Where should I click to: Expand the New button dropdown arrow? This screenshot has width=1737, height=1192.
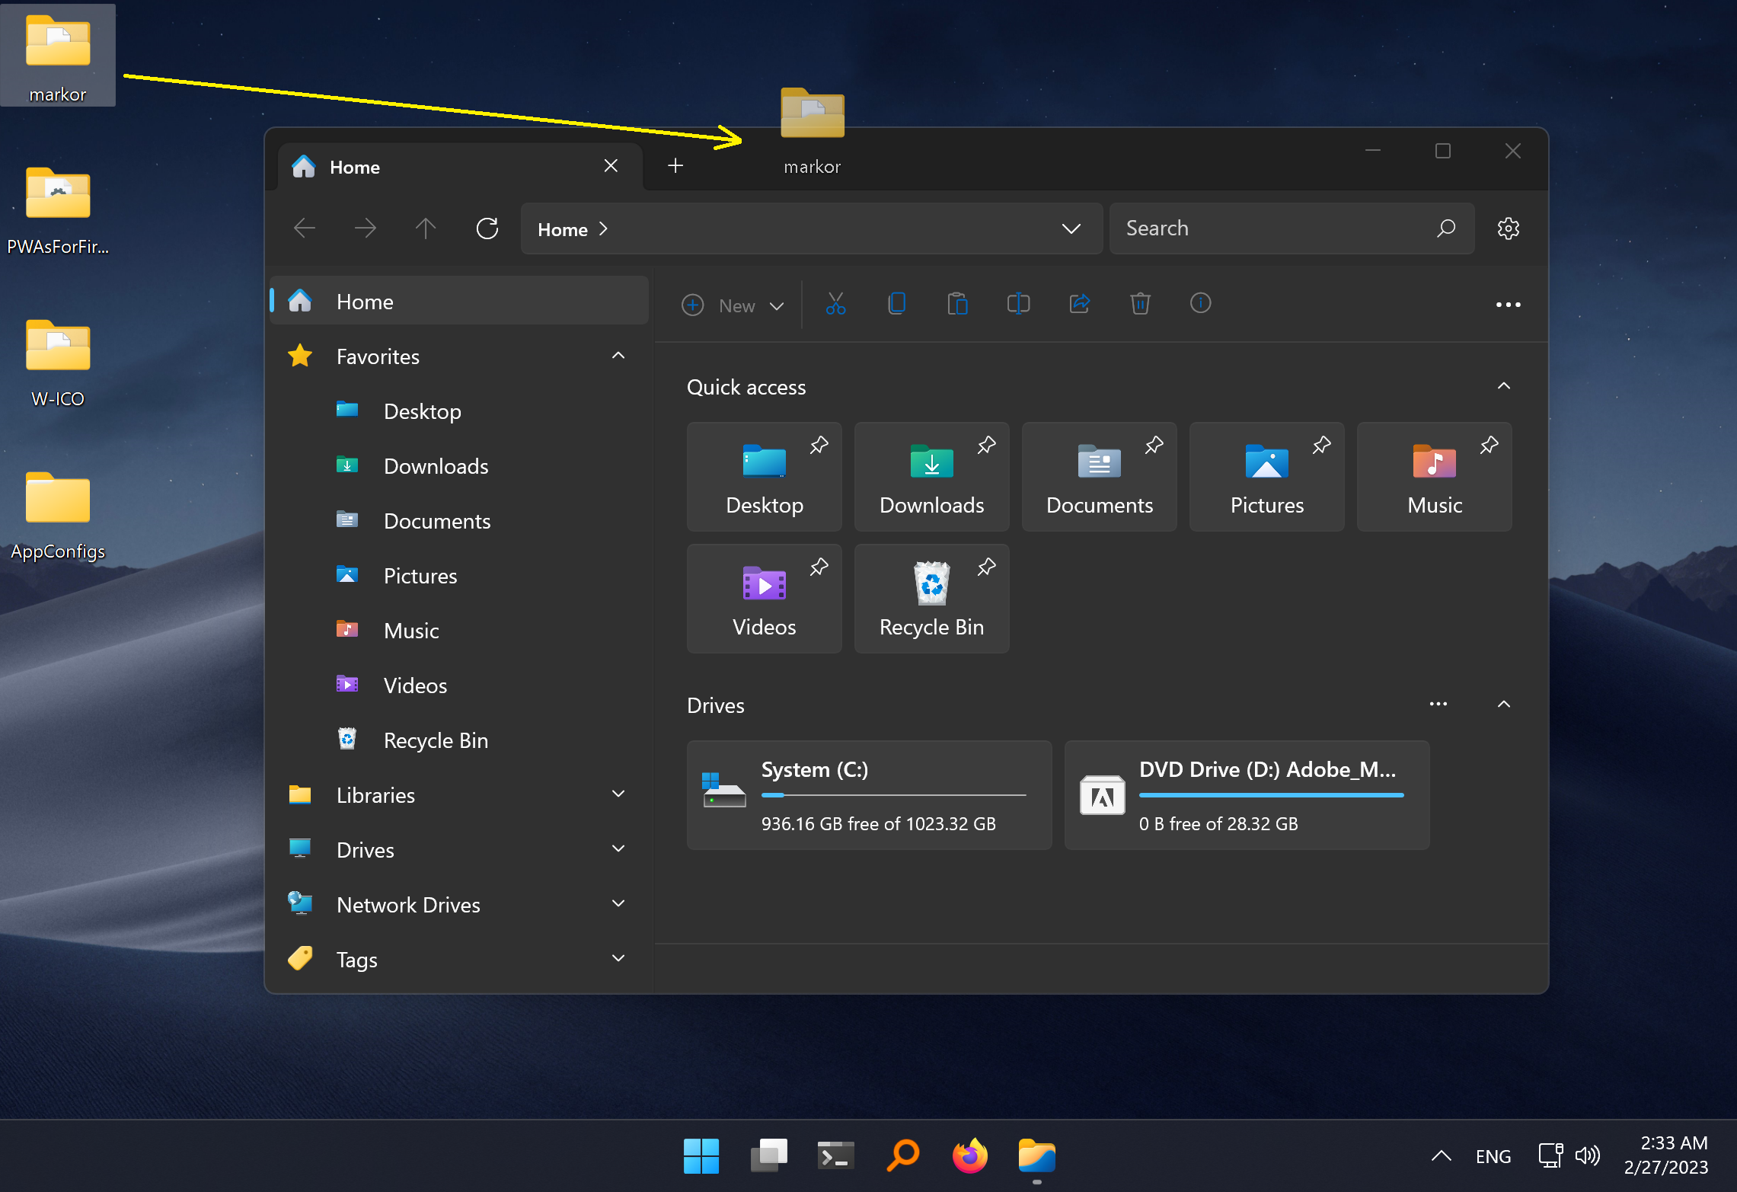point(777,305)
